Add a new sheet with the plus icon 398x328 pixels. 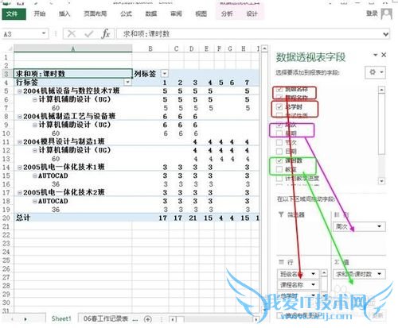coord(148,319)
